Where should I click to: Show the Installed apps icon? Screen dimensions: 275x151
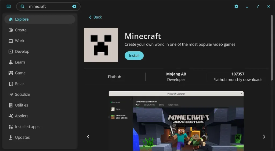11,127
